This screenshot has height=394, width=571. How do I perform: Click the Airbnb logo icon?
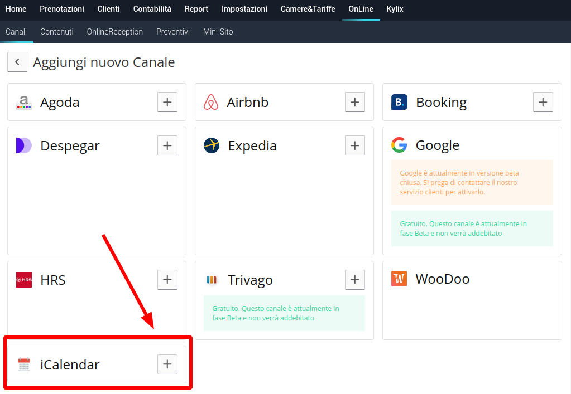point(211,102)
